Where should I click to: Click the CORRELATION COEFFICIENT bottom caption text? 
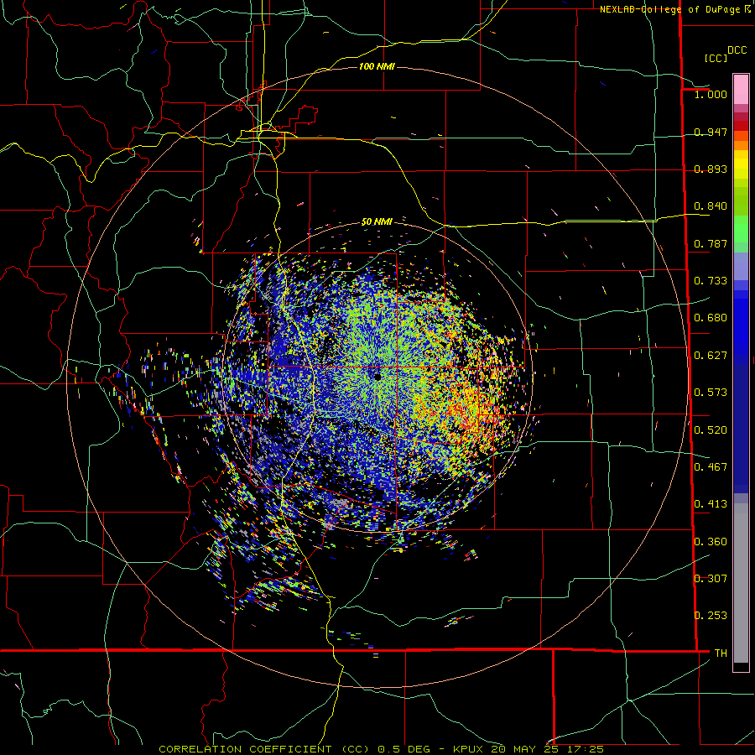(x=382, y=749)
